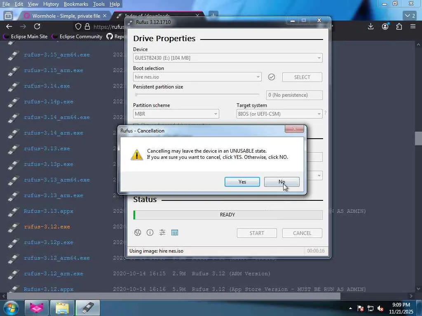Close the Wormhole tab
Viewport: 422px width, 316px height.
click(x=105, y=16)
